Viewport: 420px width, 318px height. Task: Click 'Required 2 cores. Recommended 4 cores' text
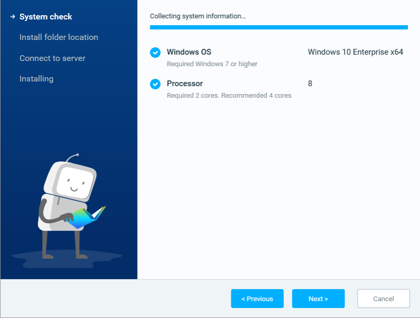pos(229,96)
